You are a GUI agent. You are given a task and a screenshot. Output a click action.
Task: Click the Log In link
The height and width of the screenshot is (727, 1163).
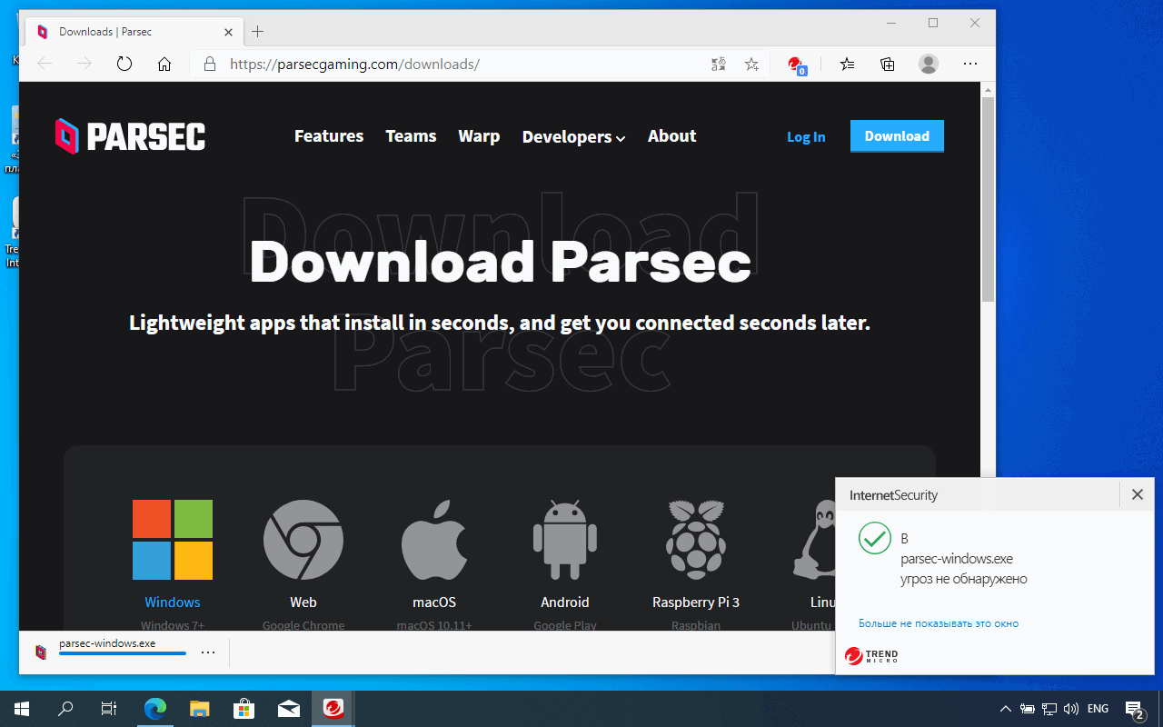click(806, 137)
